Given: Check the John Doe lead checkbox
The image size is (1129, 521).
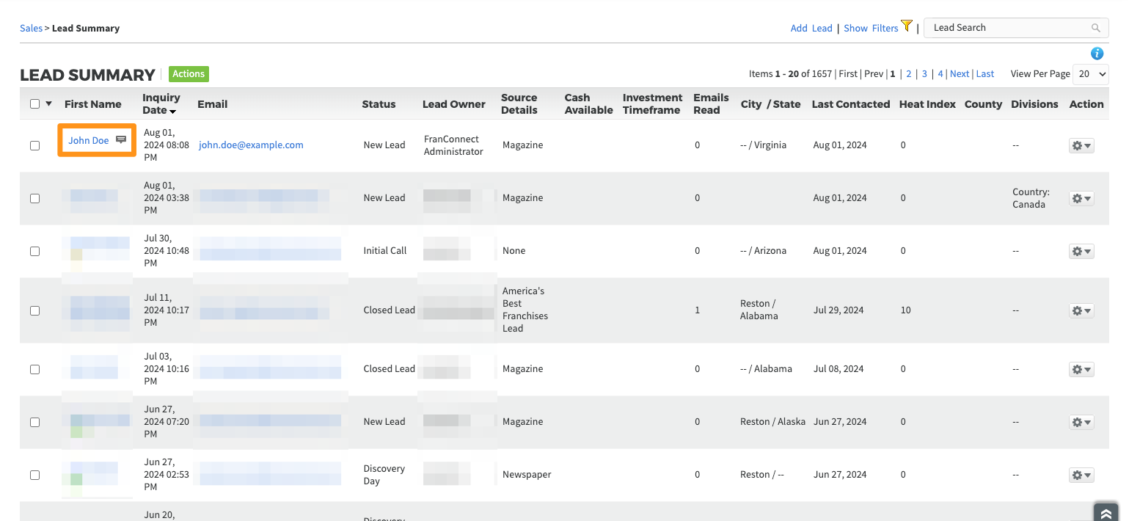Looking at the screenshot, I should tap(34, 145).
